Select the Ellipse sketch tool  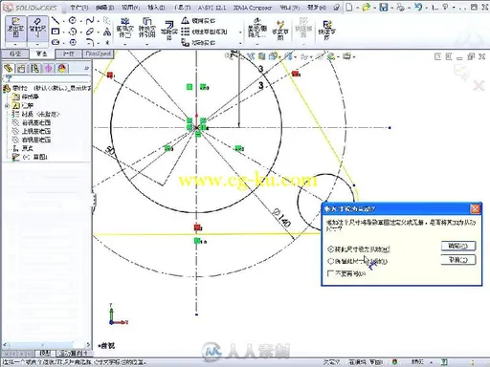point(90,32)
